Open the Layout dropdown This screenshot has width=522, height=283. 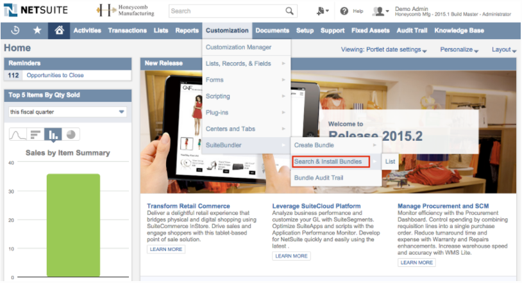point(504,49)
